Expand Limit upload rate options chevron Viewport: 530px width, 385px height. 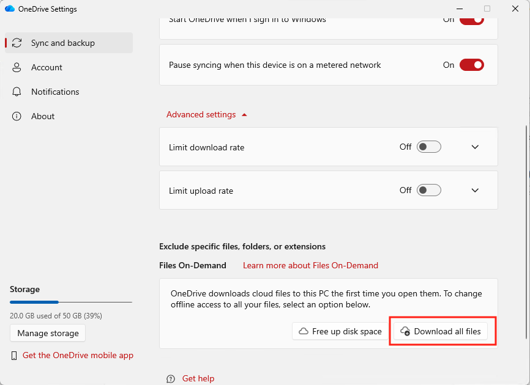click(475, 191)
